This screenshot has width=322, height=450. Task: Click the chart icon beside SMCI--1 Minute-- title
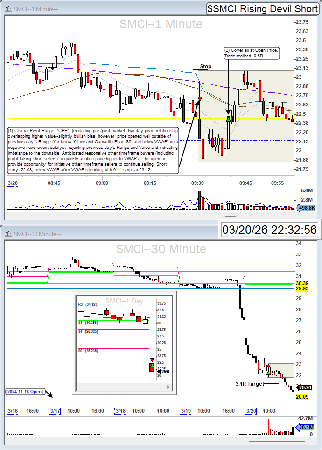(8, 9)
